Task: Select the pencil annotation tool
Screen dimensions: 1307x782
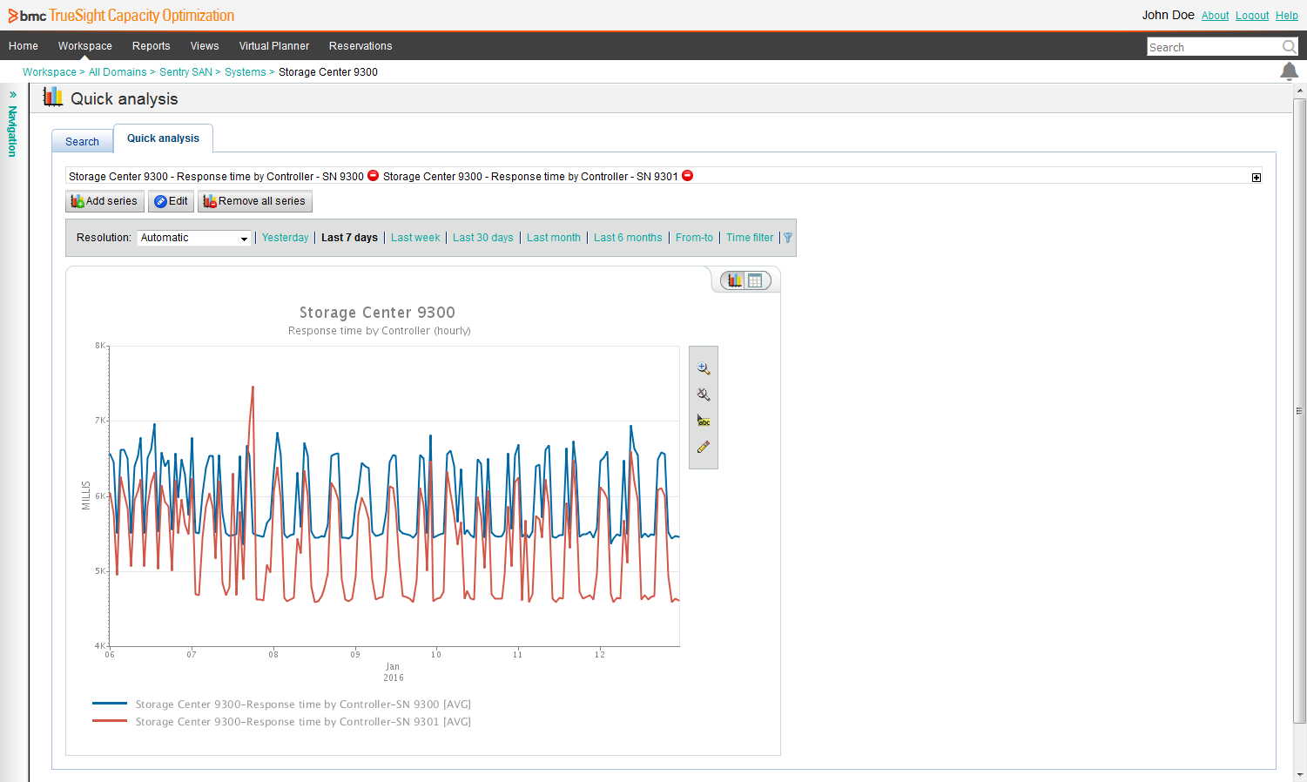Action: 704,447
